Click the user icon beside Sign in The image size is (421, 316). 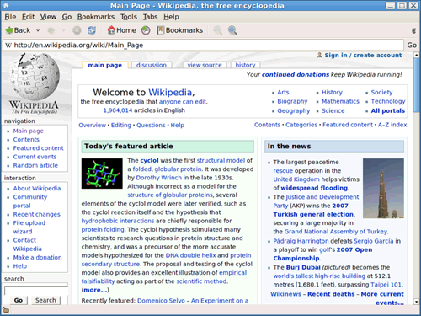point(319,55)
